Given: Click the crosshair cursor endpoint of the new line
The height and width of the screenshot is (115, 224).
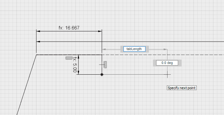Looking at the screenshot, I should click(x=167, y=74).
